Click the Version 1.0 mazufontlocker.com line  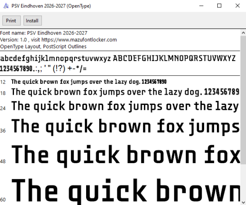[58, 40]
